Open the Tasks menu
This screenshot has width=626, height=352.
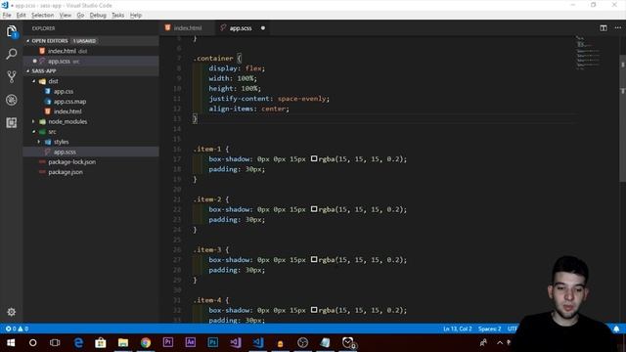(x=117, y=16)
